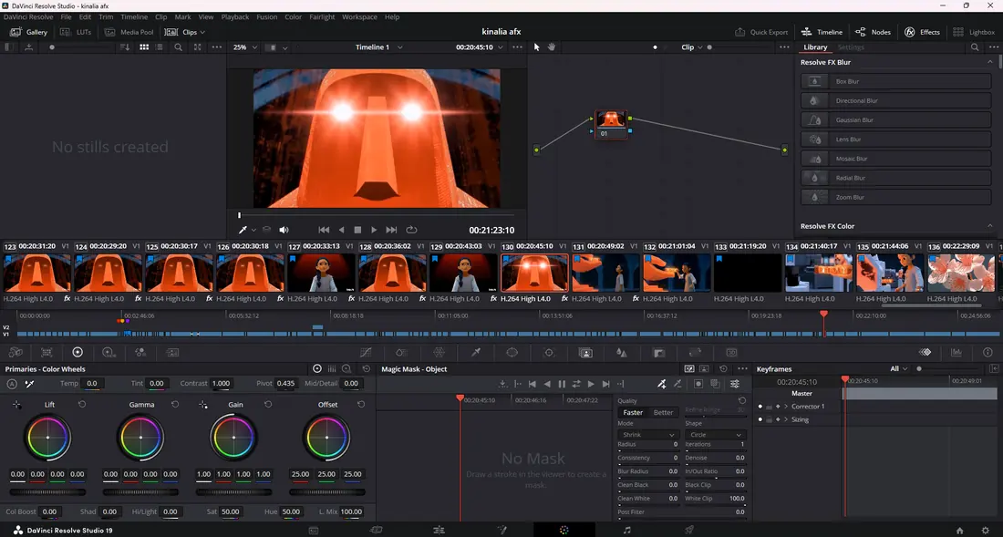Open the Fairlight menu
The width and height of the screenshot is (1003, 537).
pyautogui.click(x=322, y=17)
